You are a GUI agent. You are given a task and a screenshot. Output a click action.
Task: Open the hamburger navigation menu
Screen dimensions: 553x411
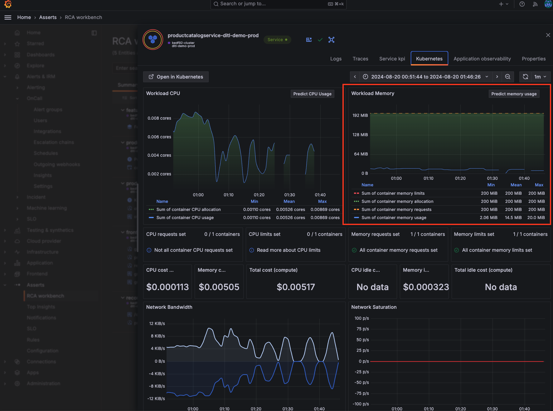tap(8, 17)
